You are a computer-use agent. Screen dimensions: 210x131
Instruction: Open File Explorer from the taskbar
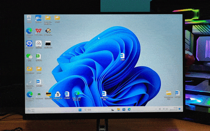tap(118, 109)
